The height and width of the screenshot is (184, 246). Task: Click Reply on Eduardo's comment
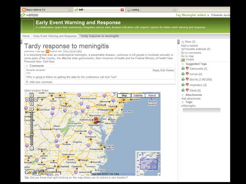point(156,70)
